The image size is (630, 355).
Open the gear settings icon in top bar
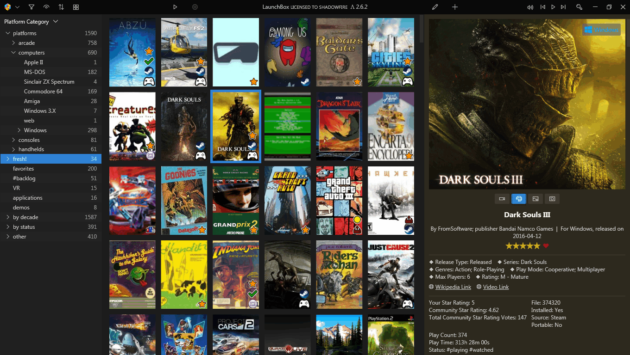195,7
